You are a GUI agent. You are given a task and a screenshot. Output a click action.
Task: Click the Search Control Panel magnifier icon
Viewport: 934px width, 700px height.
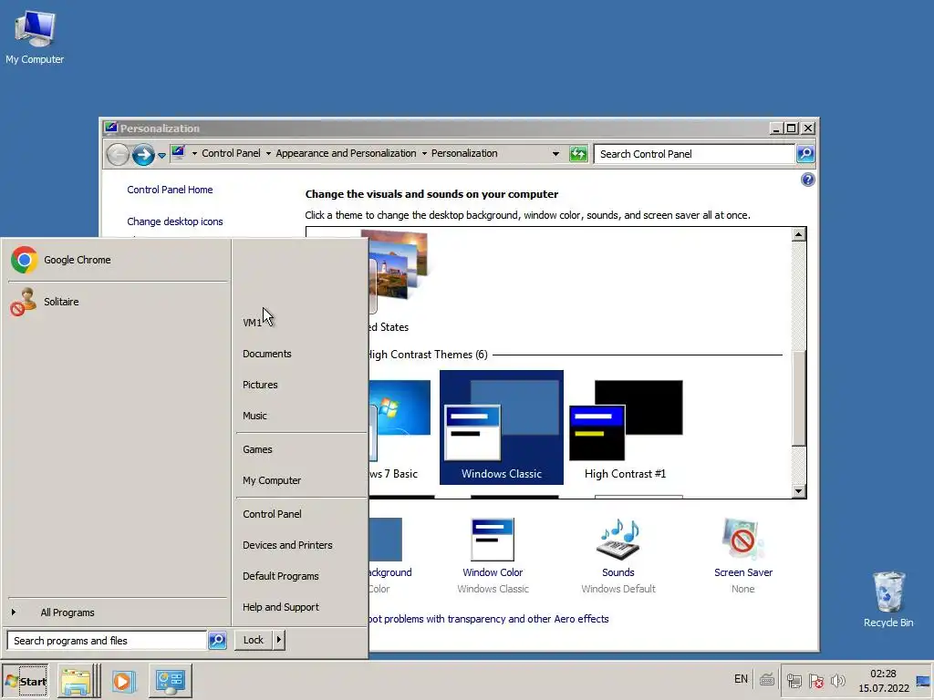[805, 154]
